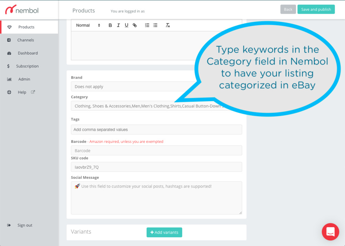Click the Save and publish button

pos(316,9)
